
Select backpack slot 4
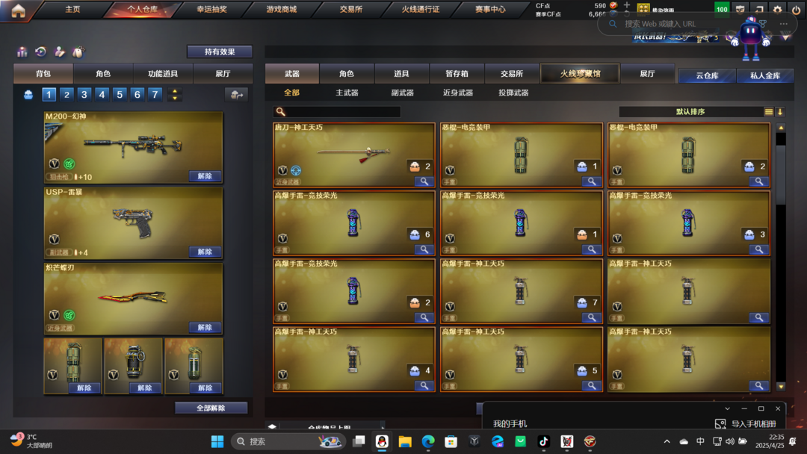pyautogui.click(x=102, y=95)
